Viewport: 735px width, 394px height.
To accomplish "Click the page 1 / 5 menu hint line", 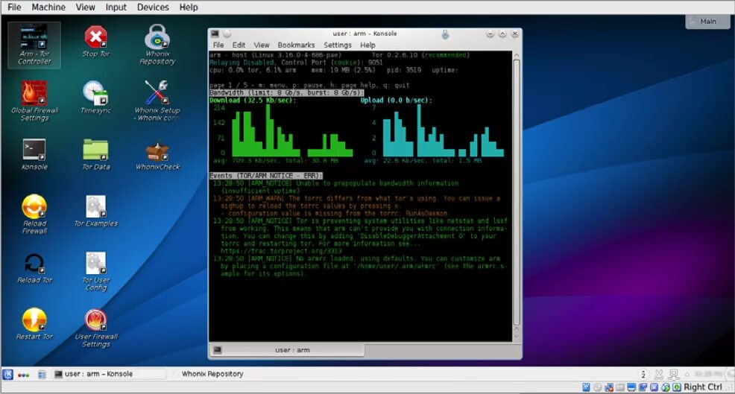I will 309,85.
